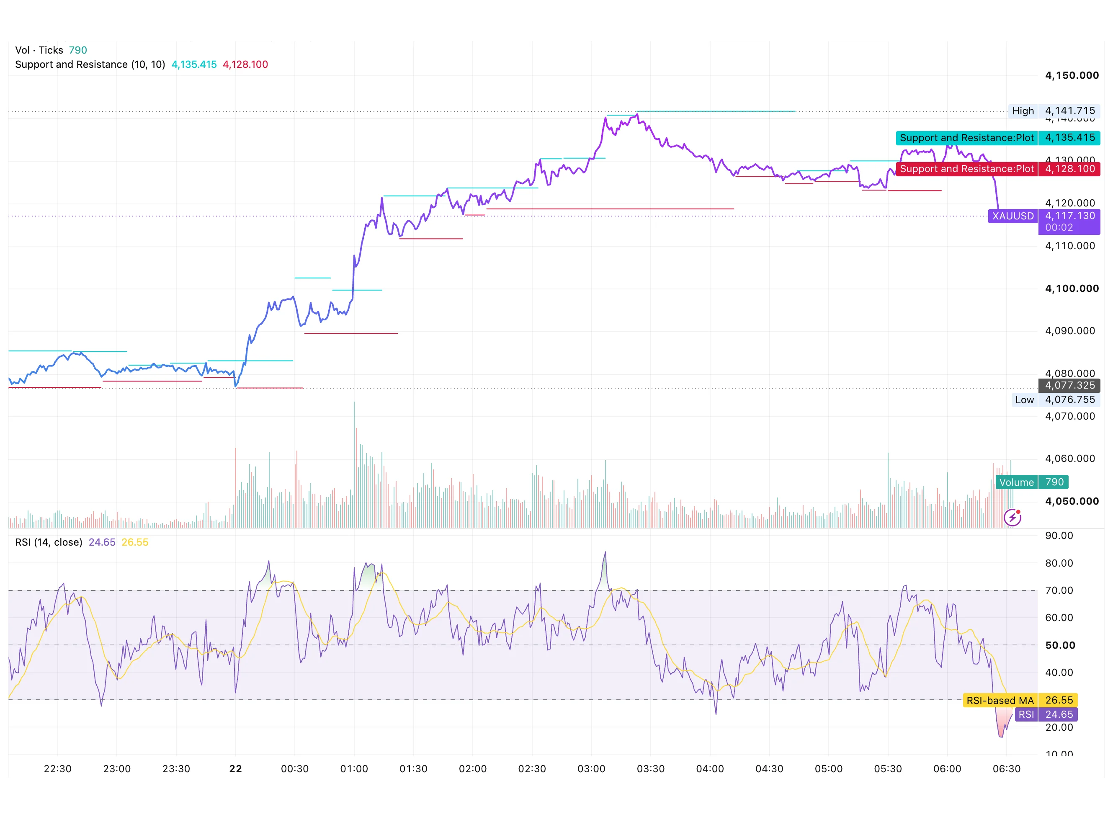Click the volume value 790 tag

1053,482
